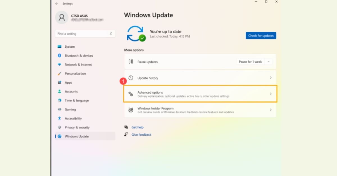This screenshot has height=176, width=337.
Task: Click Pause for 1 week button
Action: (250, 62)
